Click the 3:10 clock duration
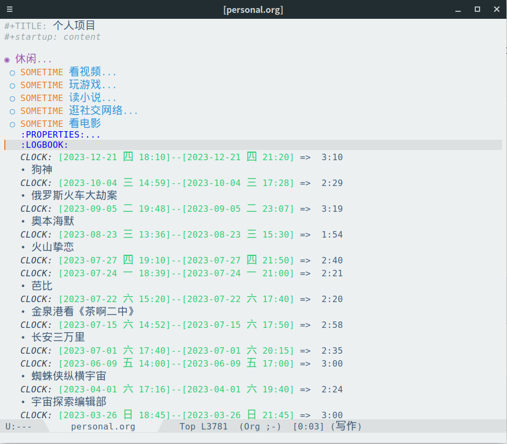507x444 pixels. 332,157
